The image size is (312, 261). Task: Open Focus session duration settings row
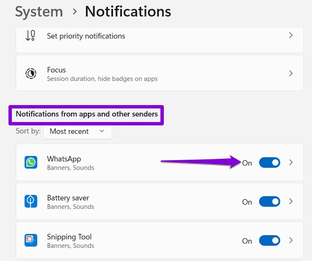(160, 73)
